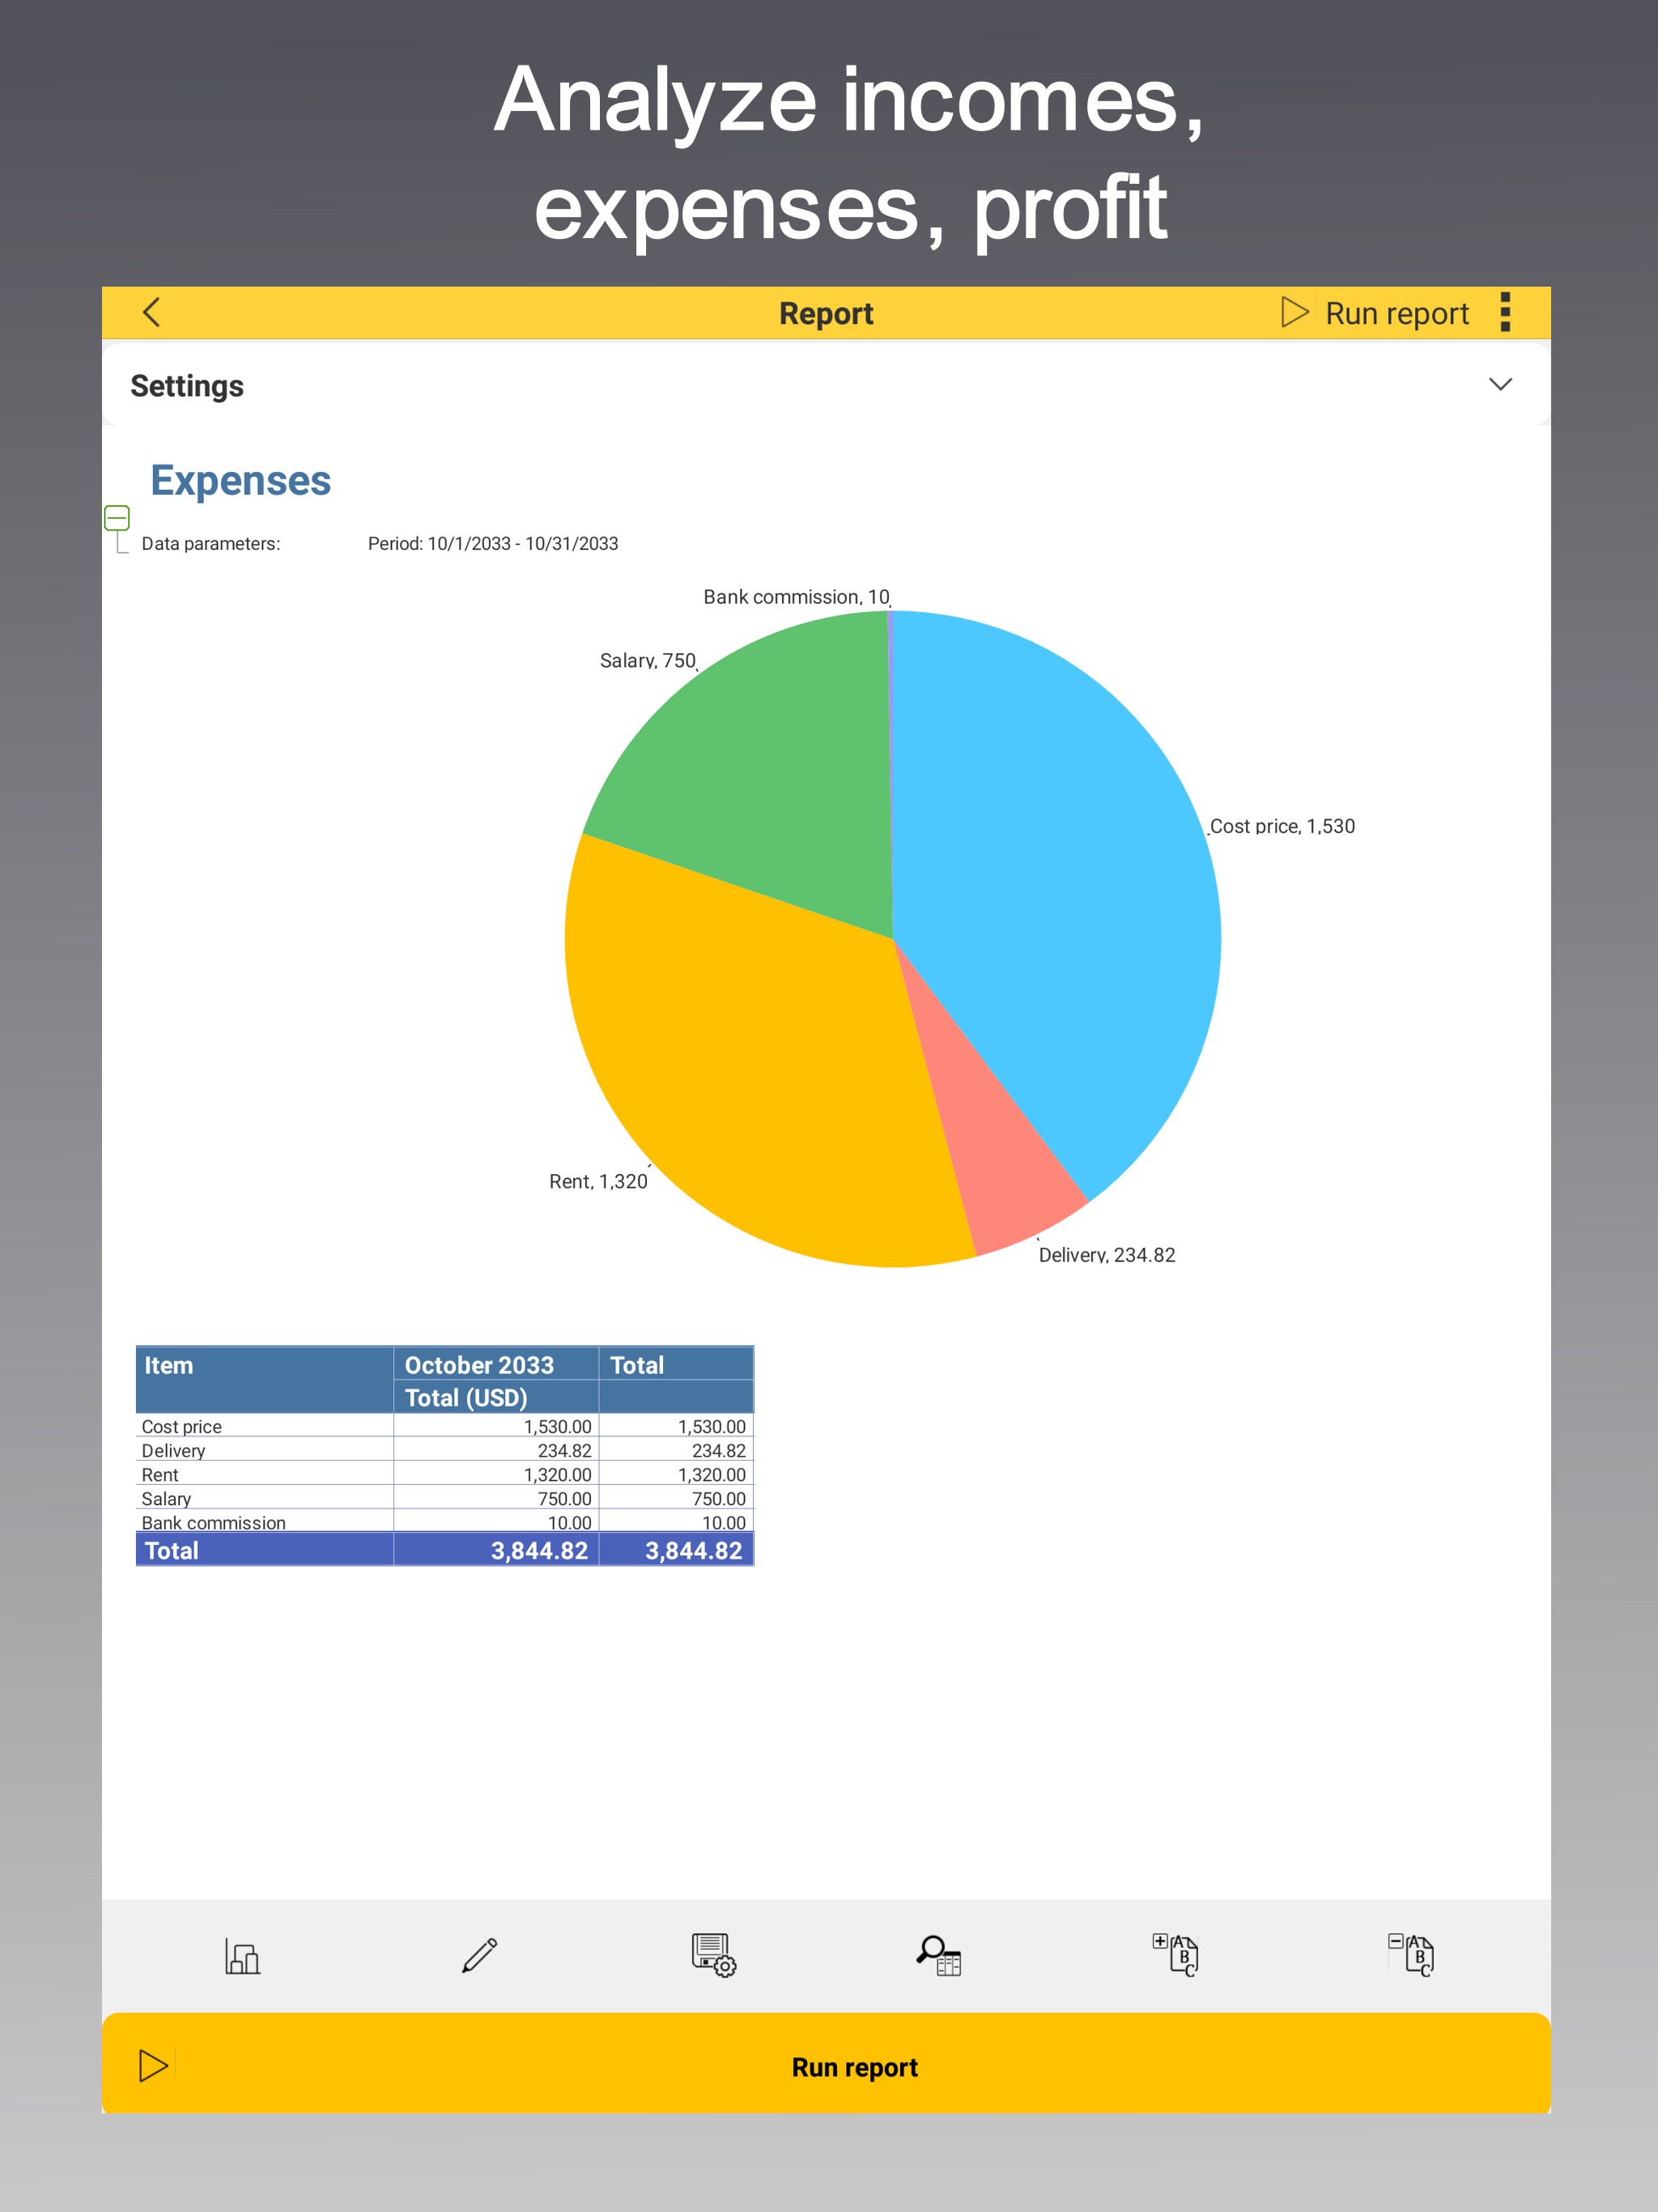Click the October 2033 column header

click(479, 1365)
